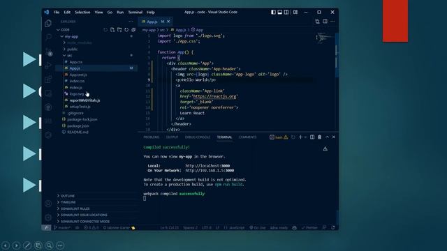Open the Extensions view in activity bar
The image size is (447, 251).
point(48,79)
